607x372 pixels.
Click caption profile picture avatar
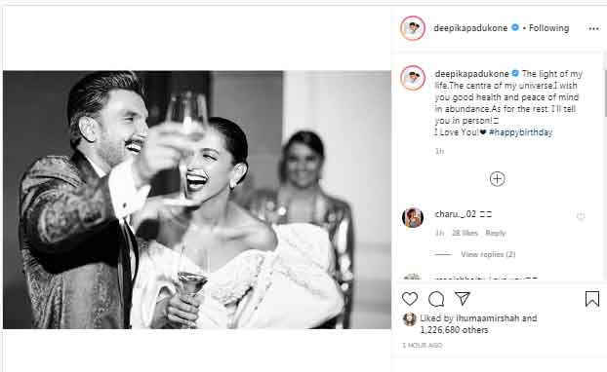(x=413, y=78)
